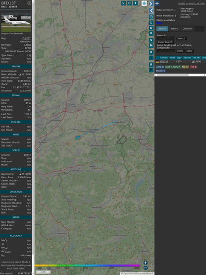206x275 pixels.
Task: Sort table by Callsign column
Action: click(164, 58)
